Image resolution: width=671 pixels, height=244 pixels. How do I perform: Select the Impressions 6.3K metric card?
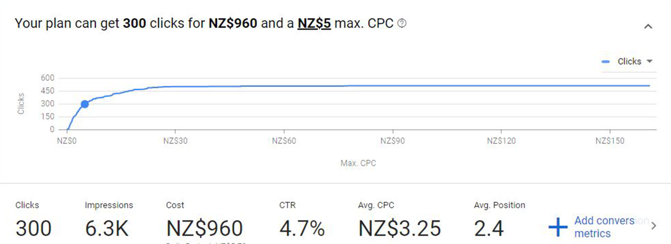coord(108,221)
